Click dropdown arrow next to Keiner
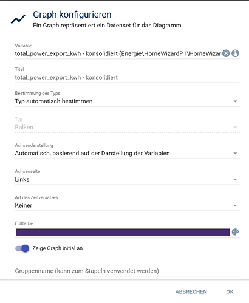Screen dimensions: 249x303 235,206
